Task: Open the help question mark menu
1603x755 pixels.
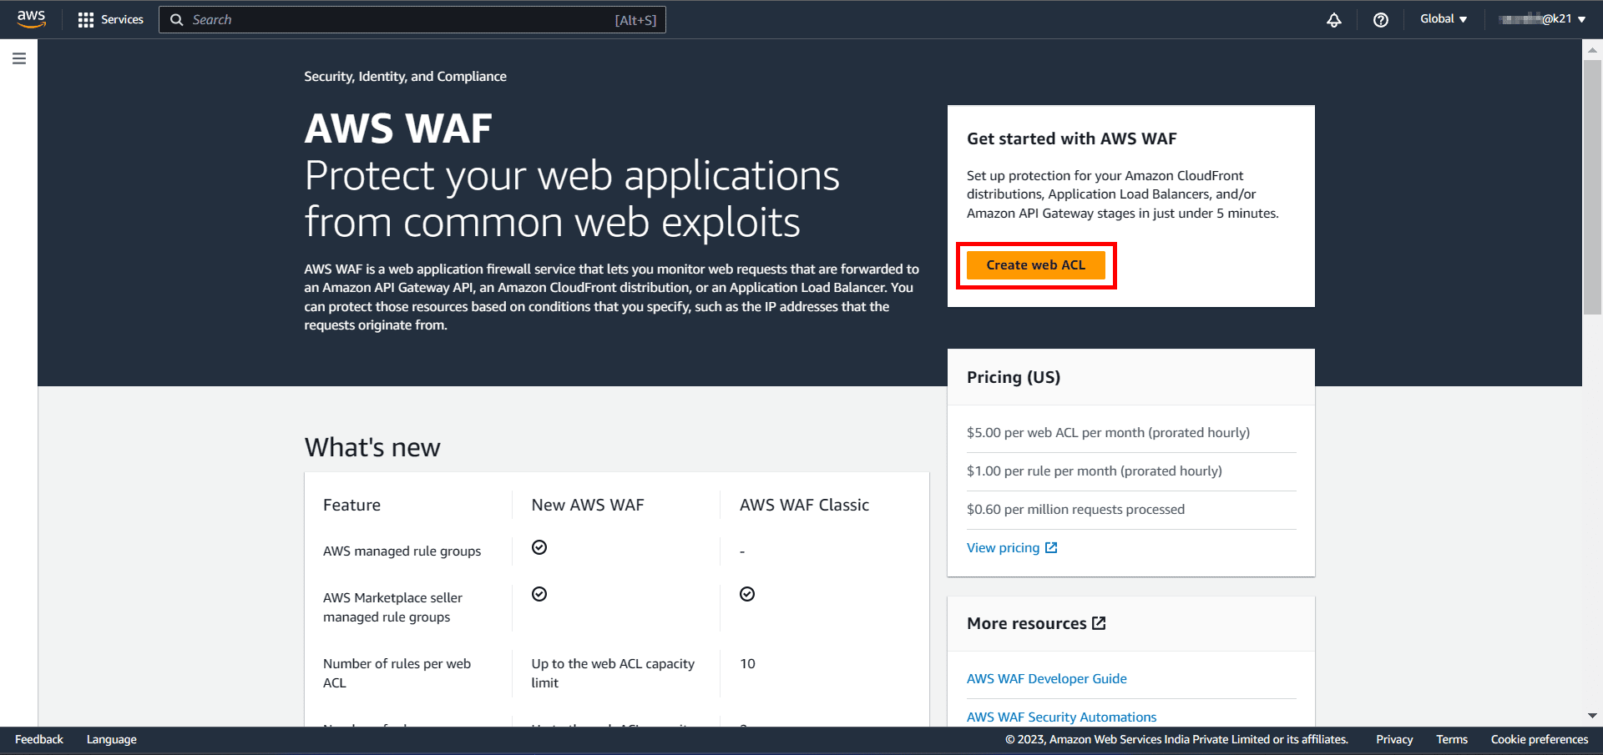Action: pos(1380,19)
